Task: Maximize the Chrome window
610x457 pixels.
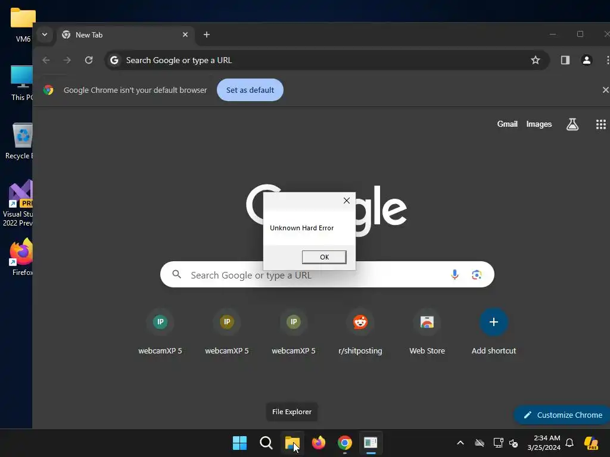Action: coord(580,34)
